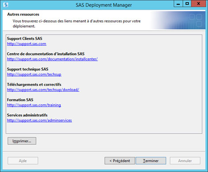The width and height of the screenshot is (208, 172).
Task: Select the 'Formation SAS' heading
Action: pos(20,100)
